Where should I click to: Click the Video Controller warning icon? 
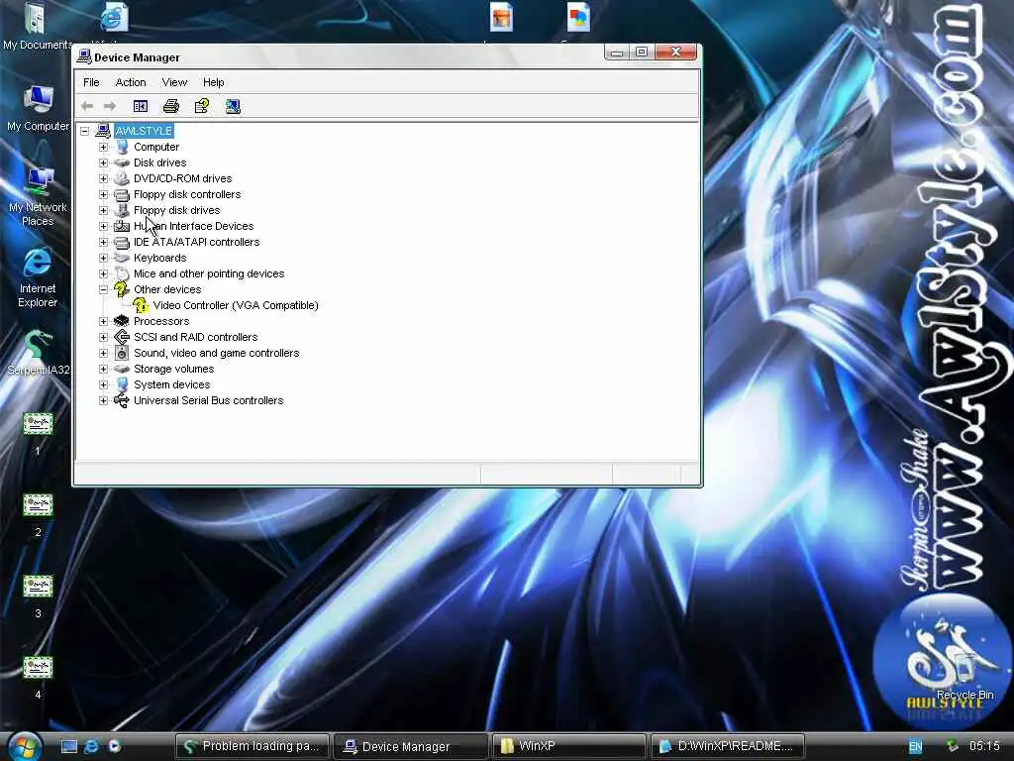click(x=141, y=305)
